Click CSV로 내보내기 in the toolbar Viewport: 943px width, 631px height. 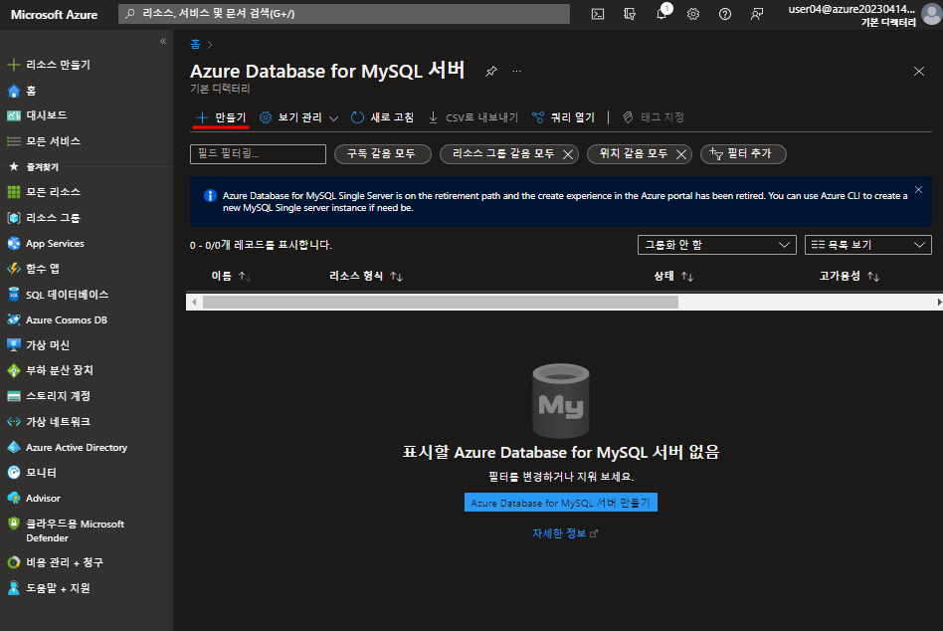(473, 117)
